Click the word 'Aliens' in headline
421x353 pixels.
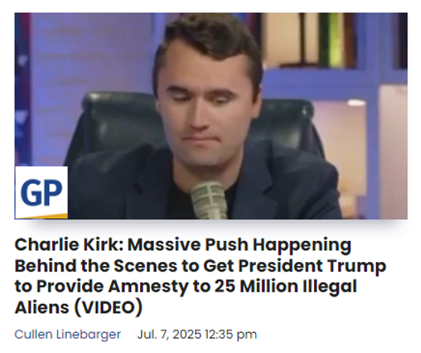(42, 307)
